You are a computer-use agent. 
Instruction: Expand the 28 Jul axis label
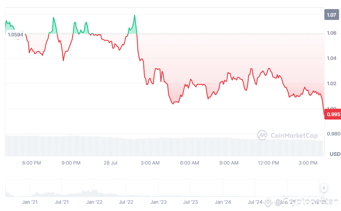pos(110,163)
